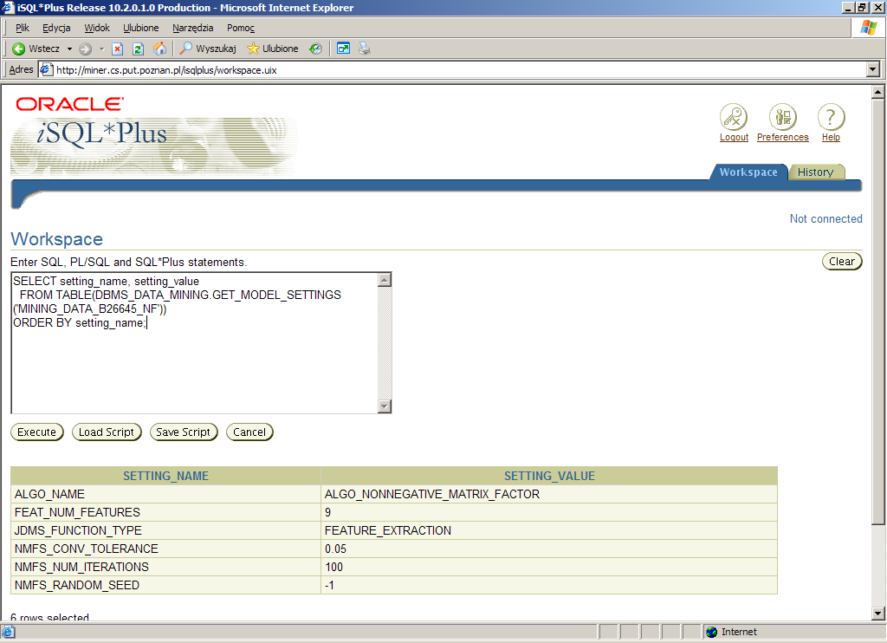Click the Workspace page heading
The width and height of the screenshot is (887, 643).
(x=56, y=239)
